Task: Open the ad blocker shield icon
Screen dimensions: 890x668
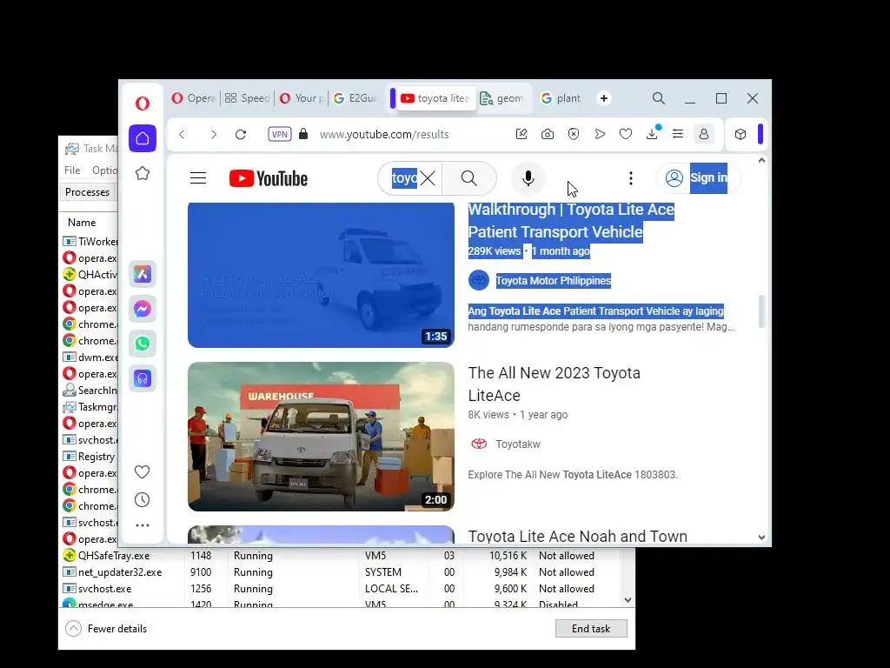Action: 574,134
